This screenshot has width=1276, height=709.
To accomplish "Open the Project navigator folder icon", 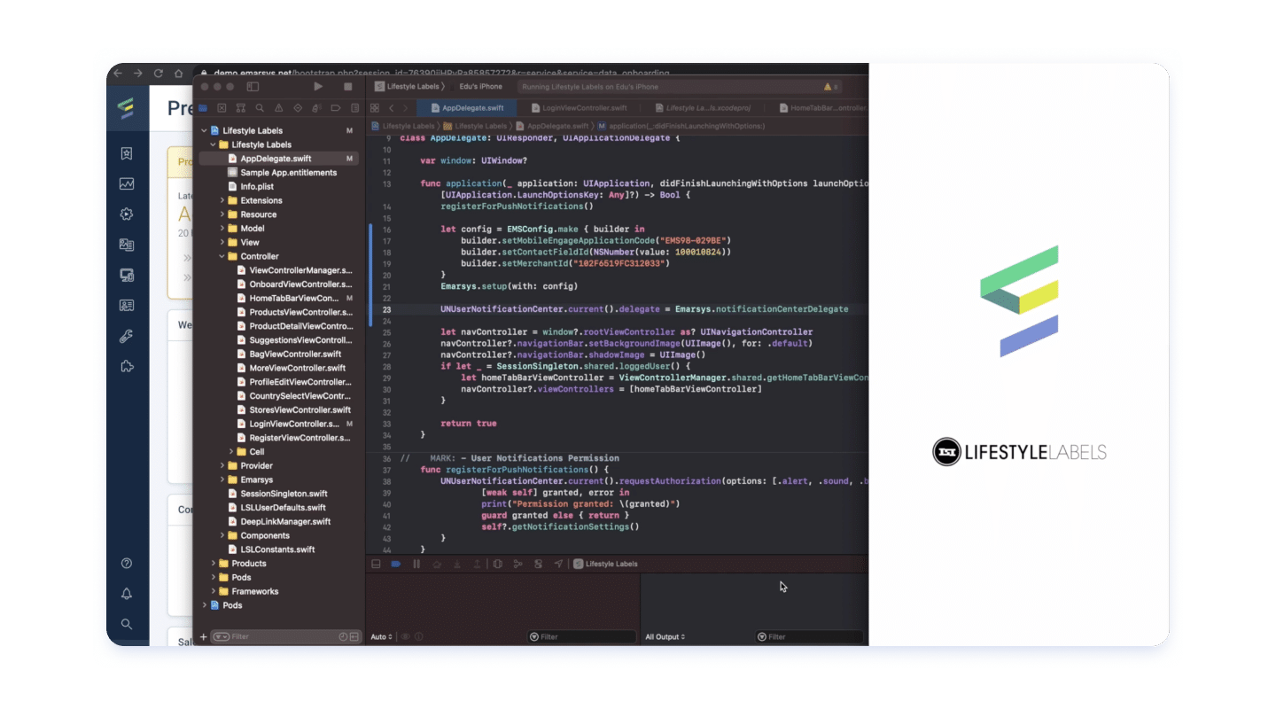I will [x=203, y=108].
